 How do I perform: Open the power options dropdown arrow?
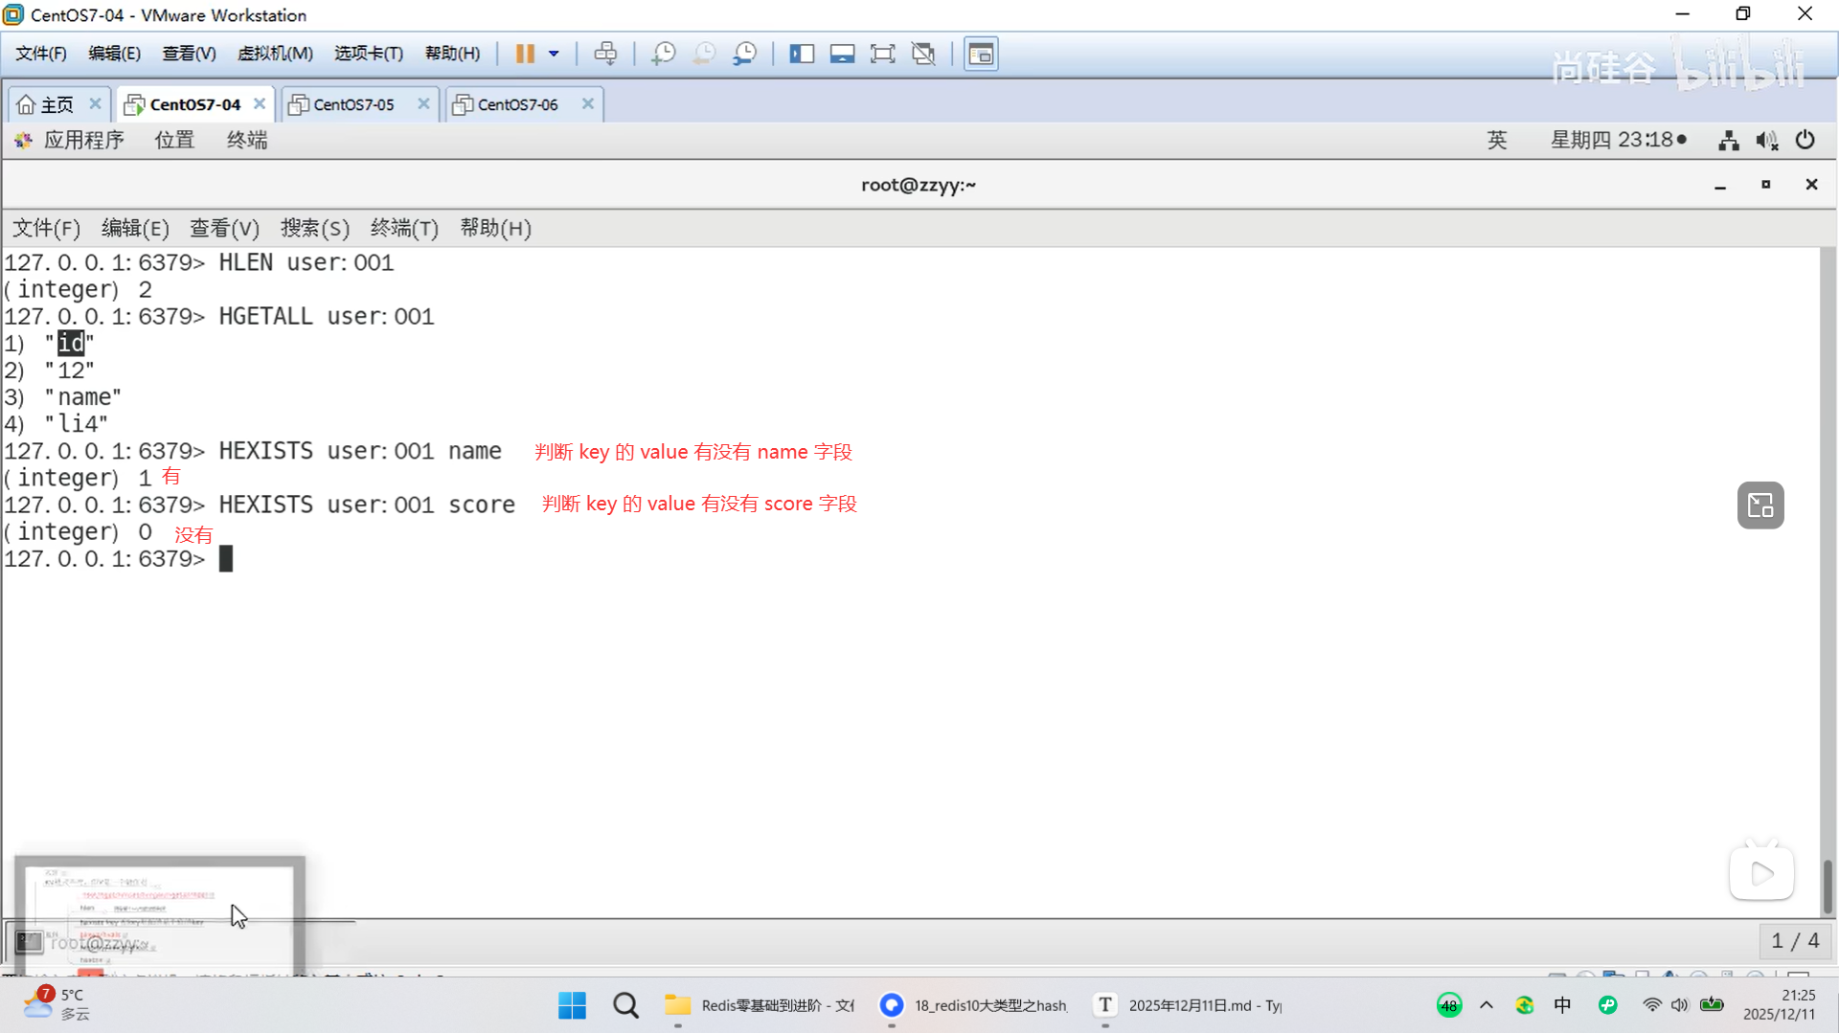(554, 54)
